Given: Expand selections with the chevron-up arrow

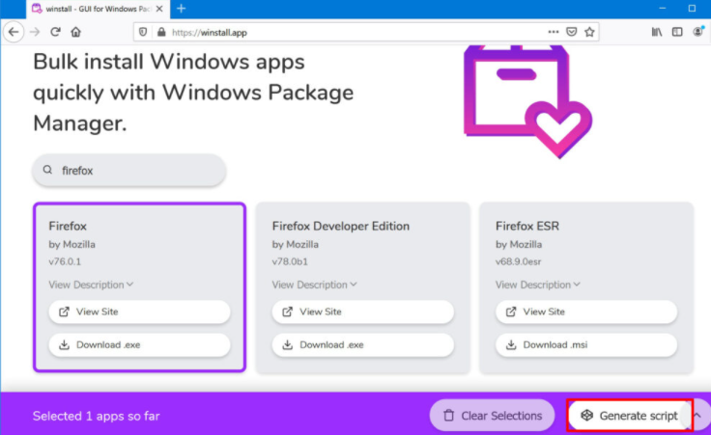Looking at the screenshot, I should [x=698, y=415].
